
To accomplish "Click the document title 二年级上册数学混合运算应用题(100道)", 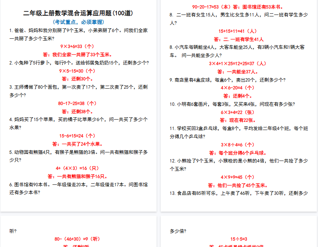I will click(78, 13).
